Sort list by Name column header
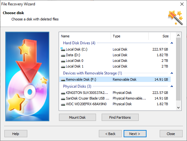The height and width of the screenshot is (141, 187). pyautogui.click(x=85, y=36)
